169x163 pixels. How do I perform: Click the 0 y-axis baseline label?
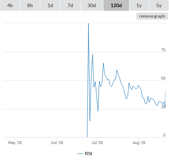[164, 135]
